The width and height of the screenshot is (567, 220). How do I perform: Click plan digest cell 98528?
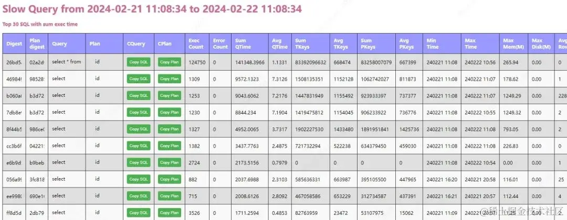coord(37,79)
